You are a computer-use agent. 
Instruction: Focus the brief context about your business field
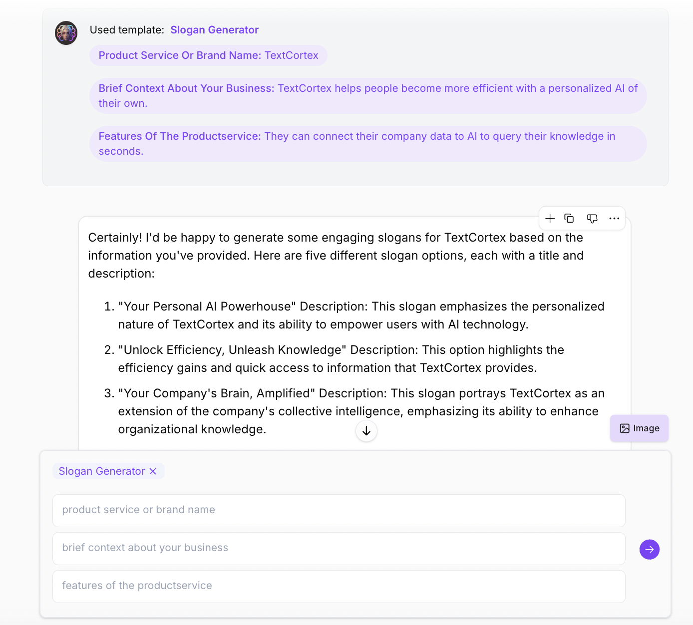coord(339,549)
